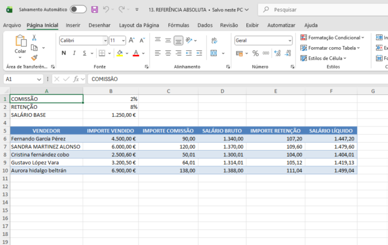Toggle italic (I) formatting
Viewport: 388px width, 245px height.
74,53
